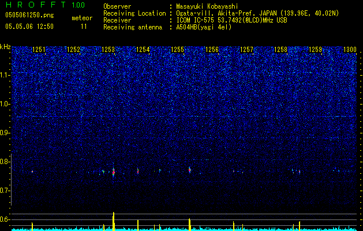Click the HROFFT 1.0.0 title text

click(x=45, y=5)
